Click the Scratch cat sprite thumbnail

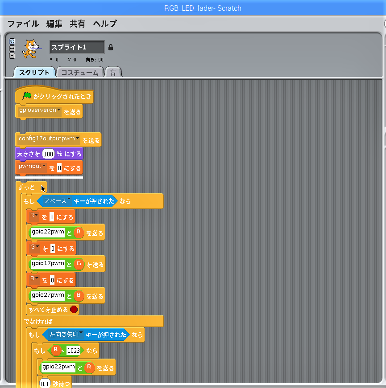(31, 49)
